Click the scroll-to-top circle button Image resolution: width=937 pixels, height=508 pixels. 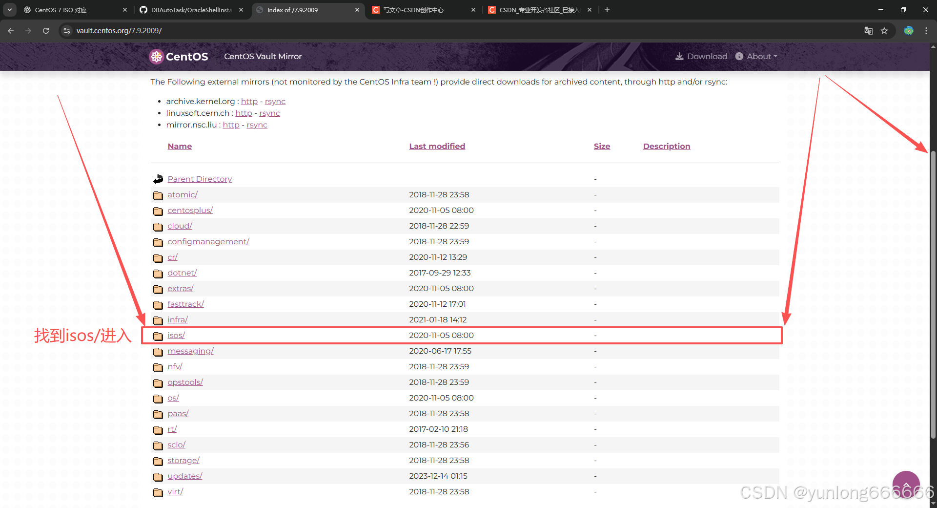coord(906,484)
